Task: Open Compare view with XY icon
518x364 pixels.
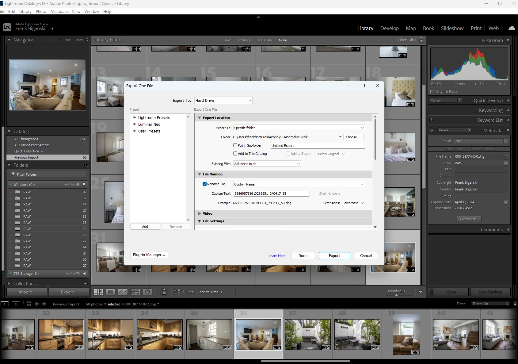Action: coord(123,292)
